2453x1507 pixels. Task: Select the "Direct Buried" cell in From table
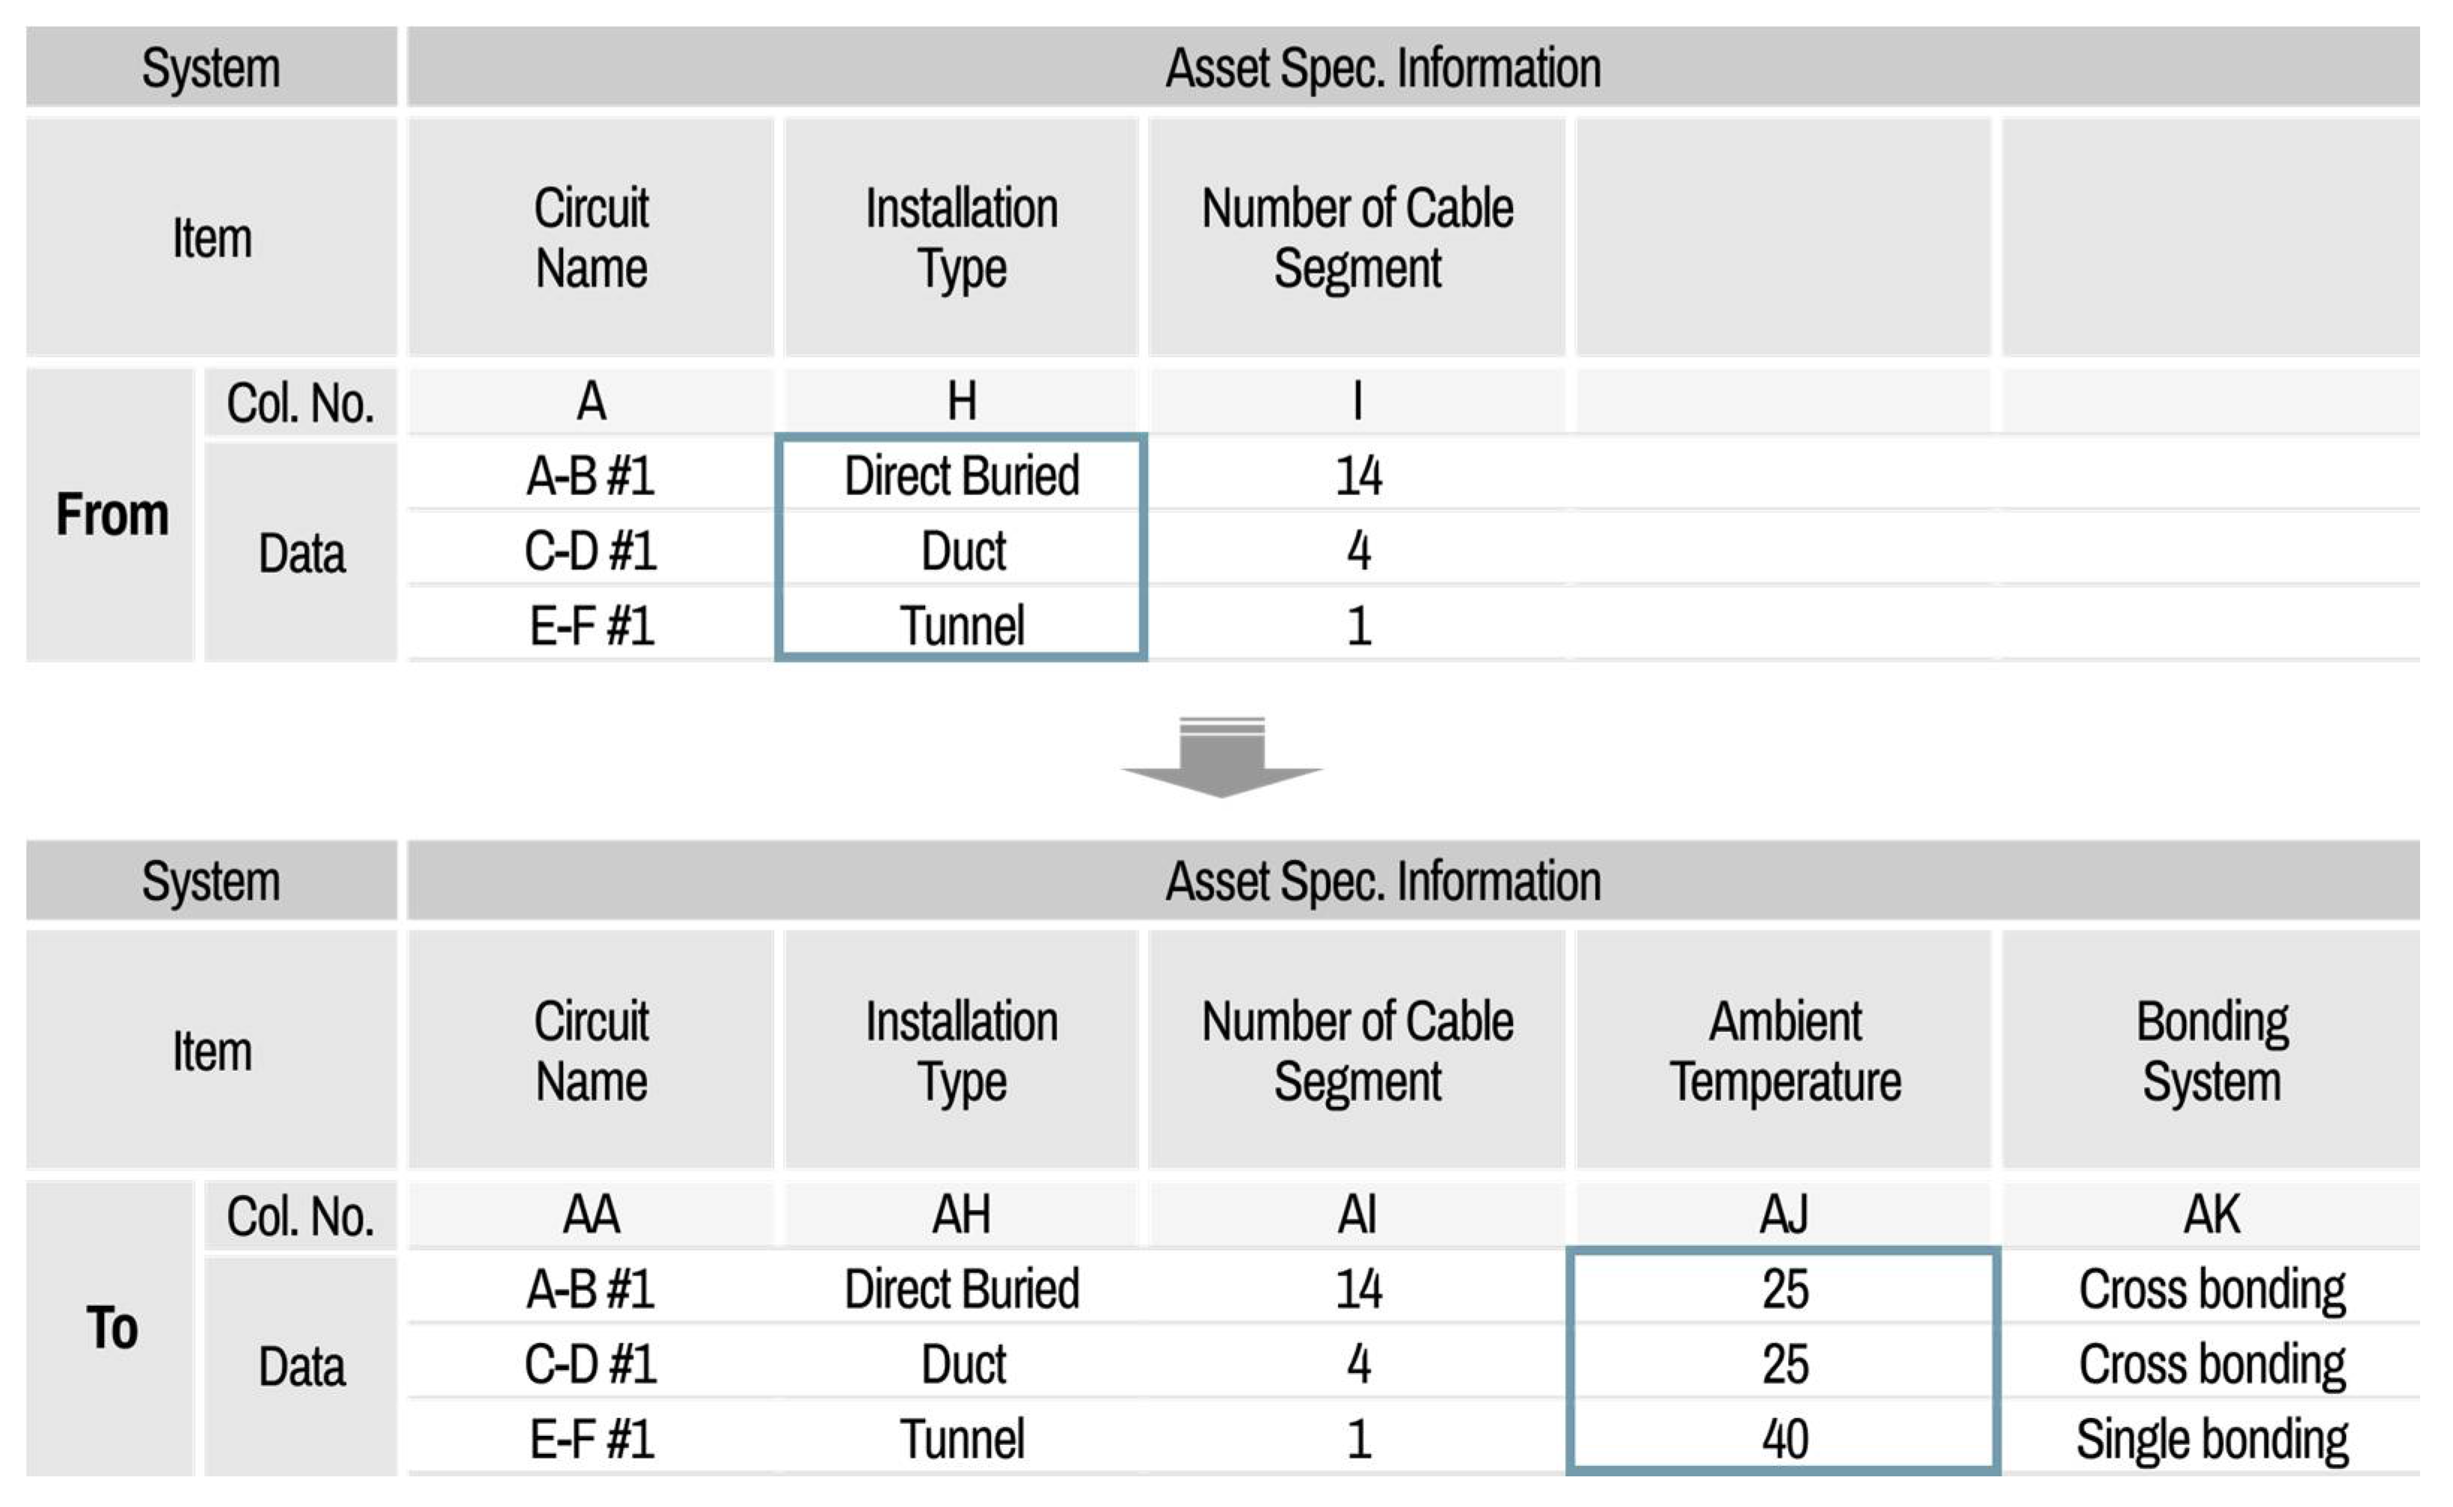[x=962, y=476]
